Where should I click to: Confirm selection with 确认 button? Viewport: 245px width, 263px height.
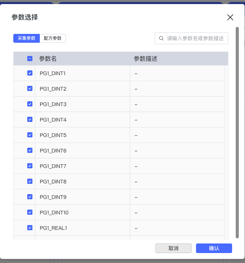click(x=214, y=248)
